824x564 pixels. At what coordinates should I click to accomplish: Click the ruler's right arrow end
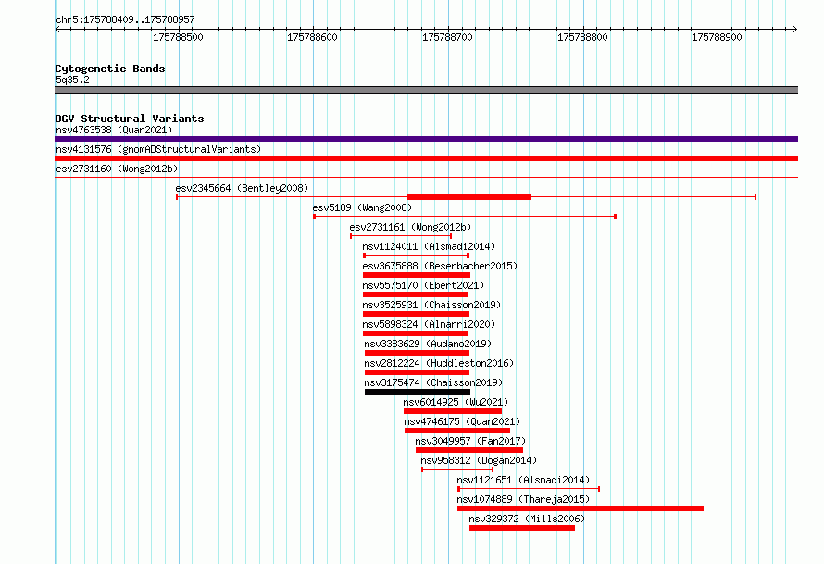[x=795, y=29]
